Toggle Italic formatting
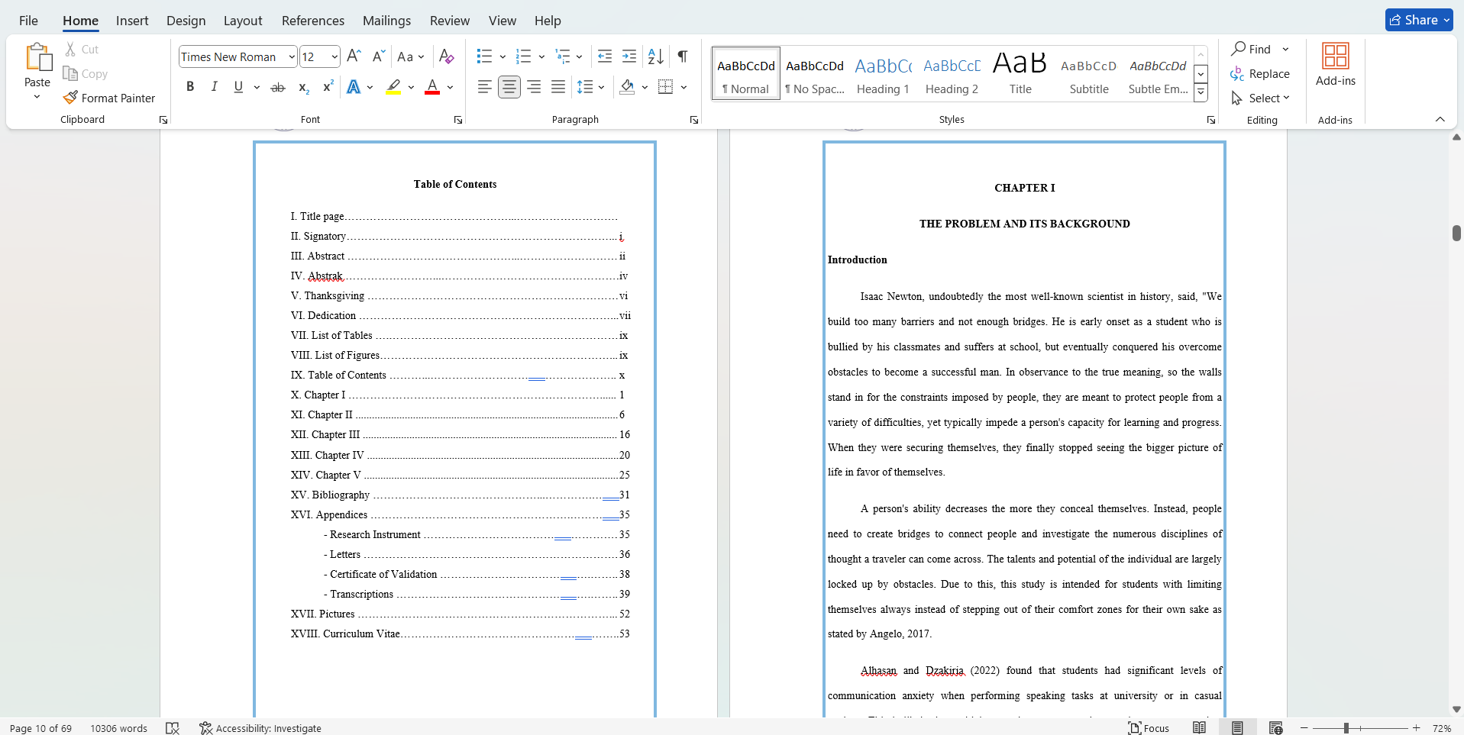1464x735 pixels. (215, 87)
